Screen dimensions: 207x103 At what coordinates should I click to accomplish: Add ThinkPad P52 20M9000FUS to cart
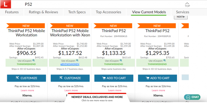(x=158, y=78)
